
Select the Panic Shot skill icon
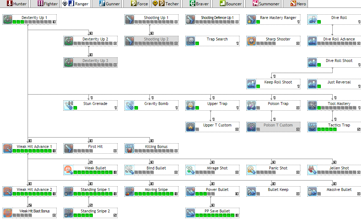[252, 170]
